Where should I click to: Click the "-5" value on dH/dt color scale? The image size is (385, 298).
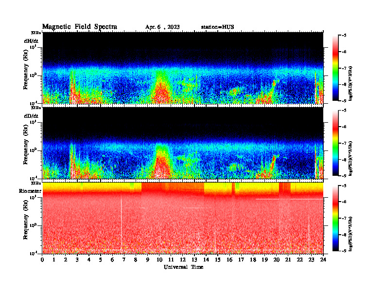[x=344, y=36]
